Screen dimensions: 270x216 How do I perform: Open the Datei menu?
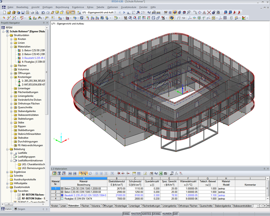[x=10, y=7]
